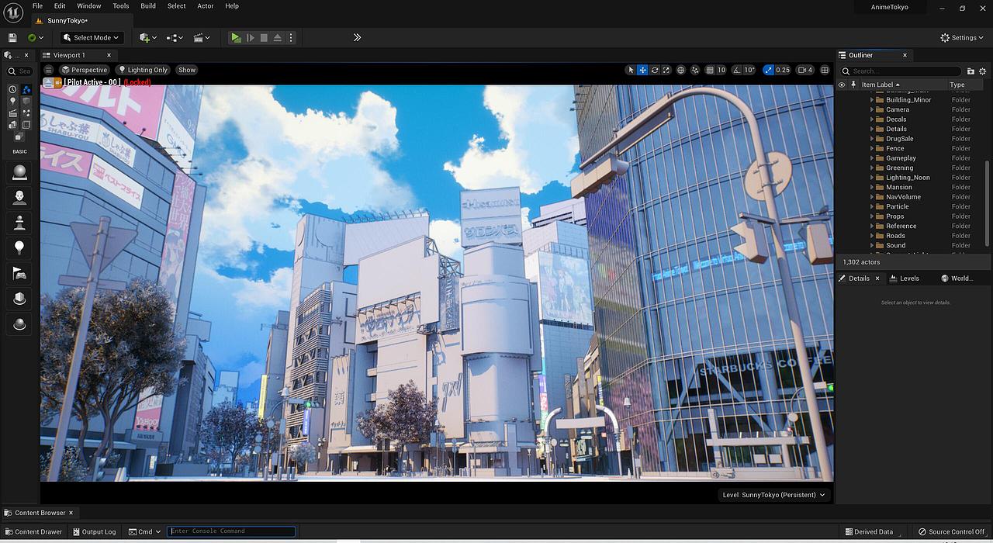Select the Scale tool in viewport toolbar
The height and width of the screenshot is (543, 993).
[x=666, y=70]
